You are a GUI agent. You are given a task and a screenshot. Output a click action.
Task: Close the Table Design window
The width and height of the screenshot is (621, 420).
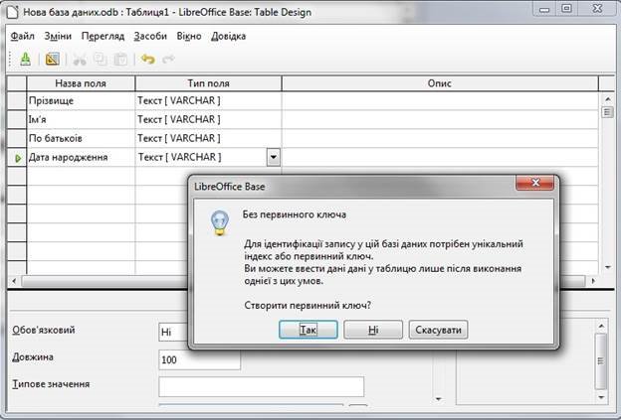[597, 9]
